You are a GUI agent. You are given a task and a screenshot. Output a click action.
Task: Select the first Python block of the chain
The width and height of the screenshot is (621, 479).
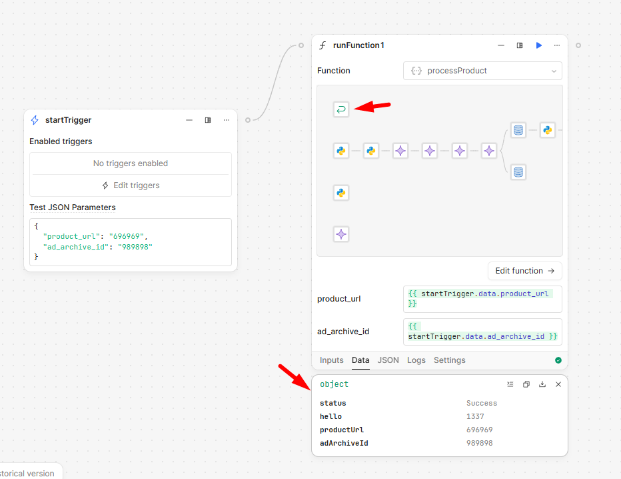point(341,151)
